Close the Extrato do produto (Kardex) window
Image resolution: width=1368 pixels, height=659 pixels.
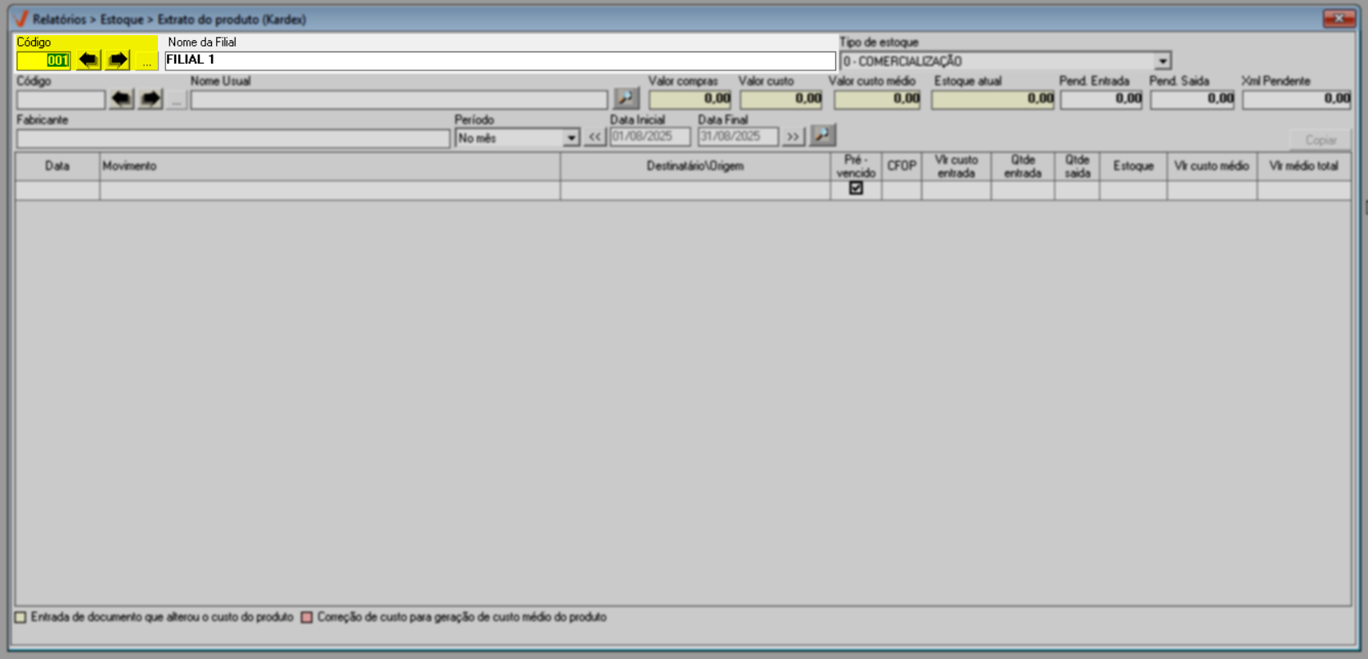pyautogui.click(x=1339, y=18)
